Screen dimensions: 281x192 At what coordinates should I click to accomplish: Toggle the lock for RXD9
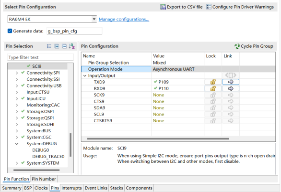213,88
